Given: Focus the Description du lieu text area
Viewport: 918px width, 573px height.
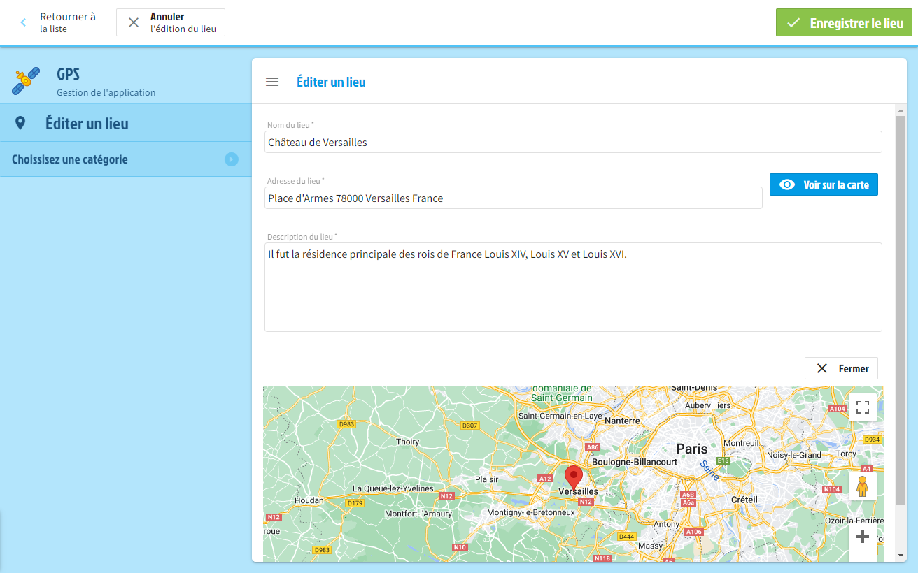Looking at the screenshot, I should pyautogui.click(x=572, y=286).
